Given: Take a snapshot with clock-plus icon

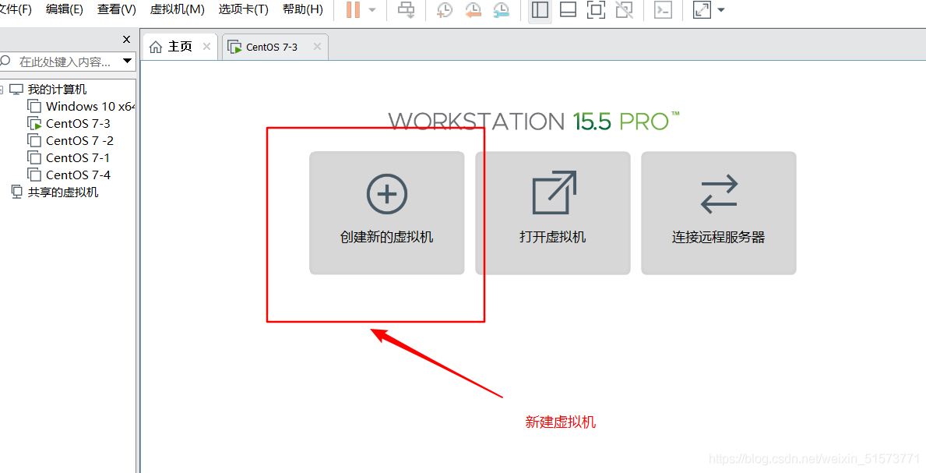Looking at the screenshot, I should click(444, 10).
